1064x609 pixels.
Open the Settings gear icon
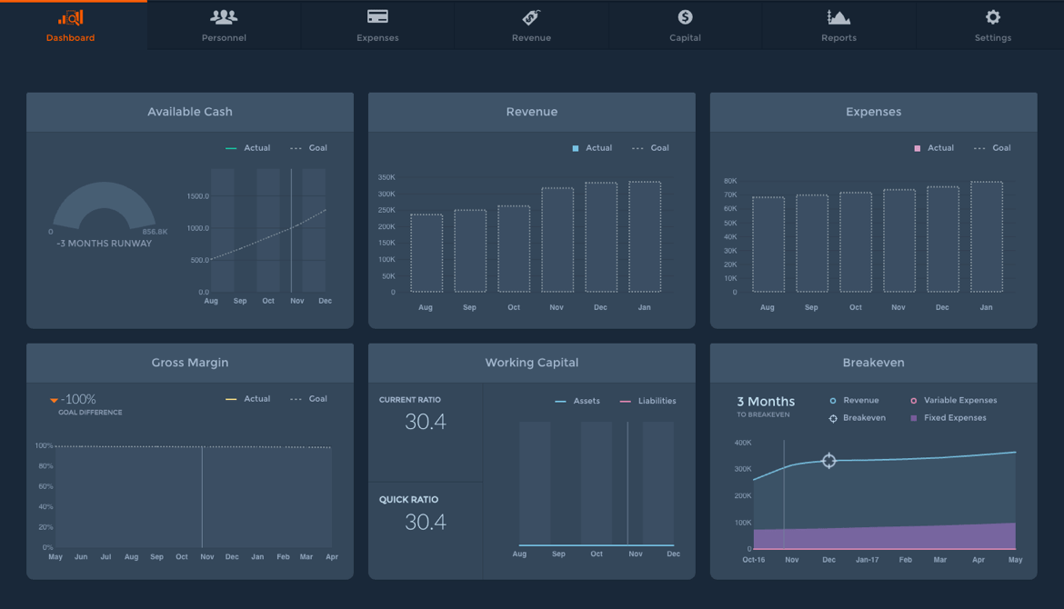992,17
